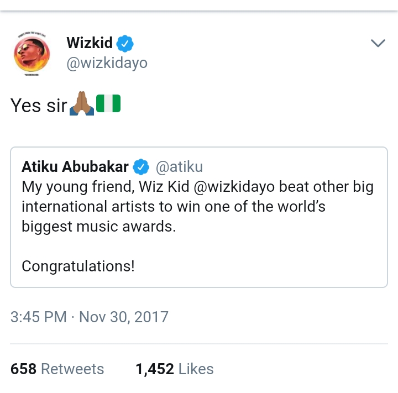Screen dimensions: 398x393
Task: Click "biggest music awards." line in quote
Action: [x=98, y=227]
